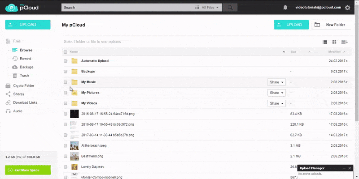Viewport: 359px width, 179px height.
Task: Click the My Videos folder icon
Action: coord(74,103)
